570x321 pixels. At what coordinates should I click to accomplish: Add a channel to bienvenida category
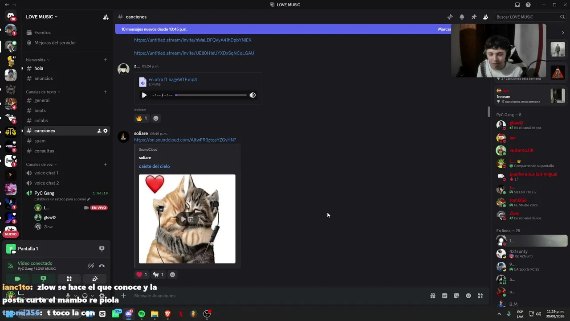pyautogui.click(x=106, y=60)
